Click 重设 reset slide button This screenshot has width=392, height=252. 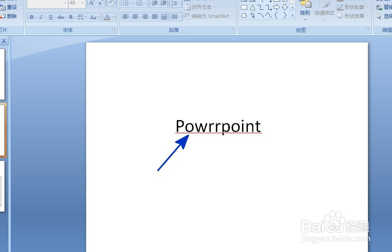9,7
